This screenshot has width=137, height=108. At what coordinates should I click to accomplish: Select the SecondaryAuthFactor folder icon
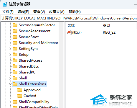click(x=15, y=25)
